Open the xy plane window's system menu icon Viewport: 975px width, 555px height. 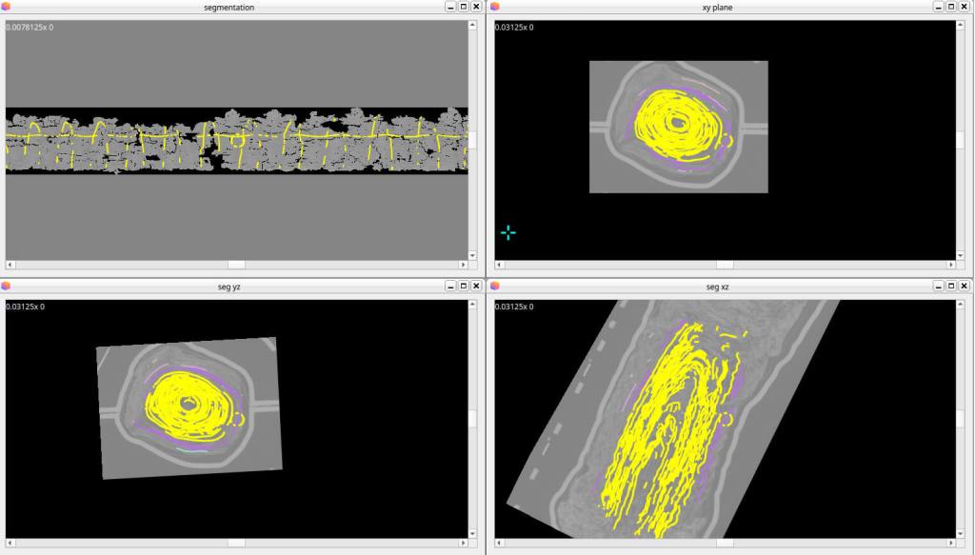click(x=494, y=7)
